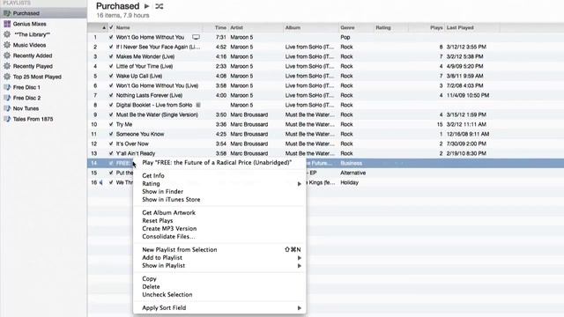Sort by Artist column header

click(x=236, y=27)
